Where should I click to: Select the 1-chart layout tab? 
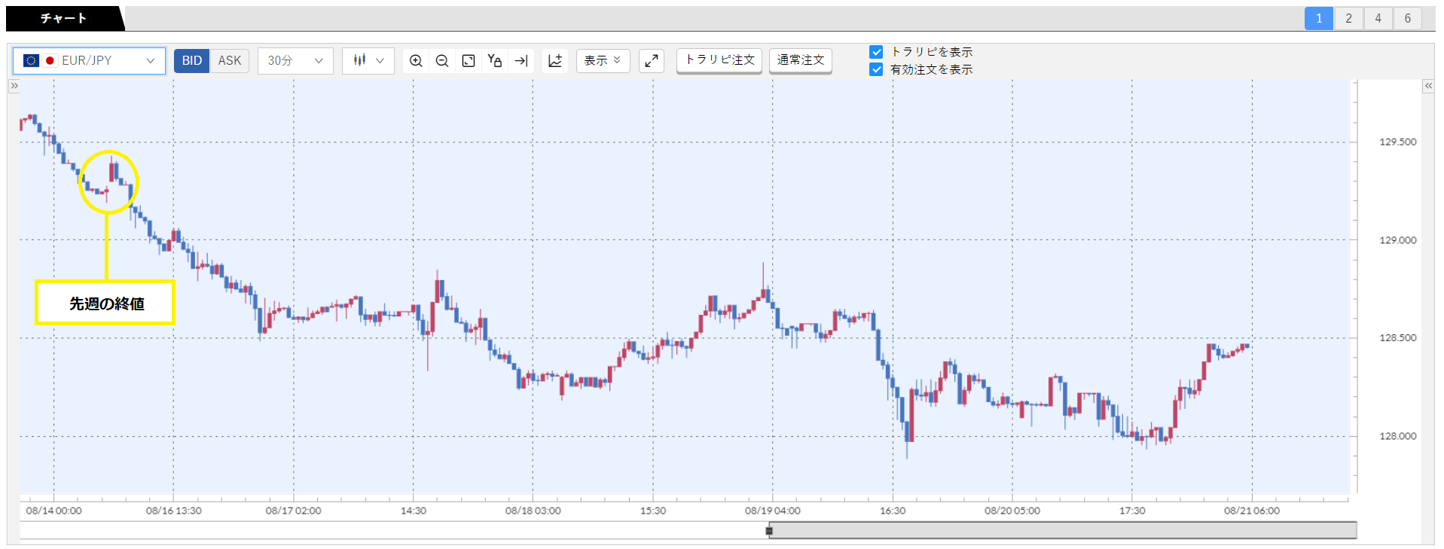point(1319,19)
